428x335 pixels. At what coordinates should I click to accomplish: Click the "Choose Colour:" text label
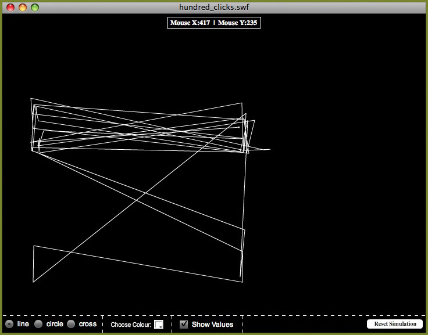(x=131, y=325)
